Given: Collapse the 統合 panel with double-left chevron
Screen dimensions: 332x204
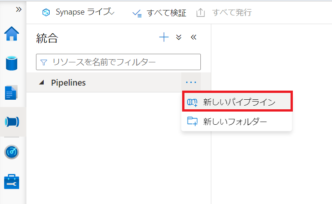Looking at the screenshot, I should point(193,38).
